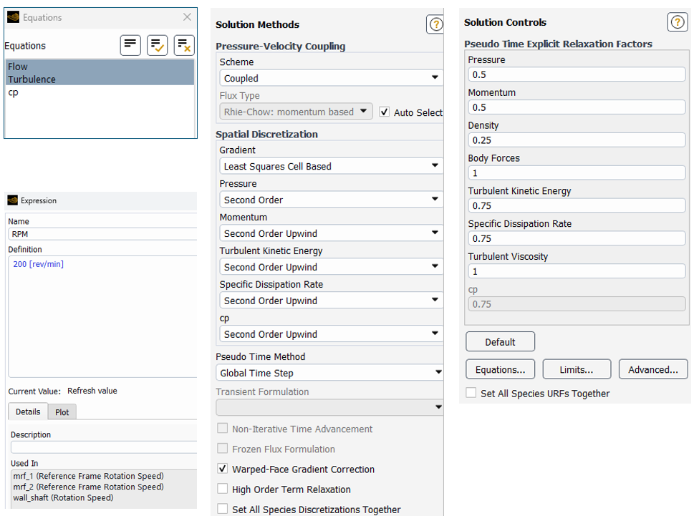This screenshot has height=526, width=699.
Task: Click the Default button
Action: (x=500, y=342)
